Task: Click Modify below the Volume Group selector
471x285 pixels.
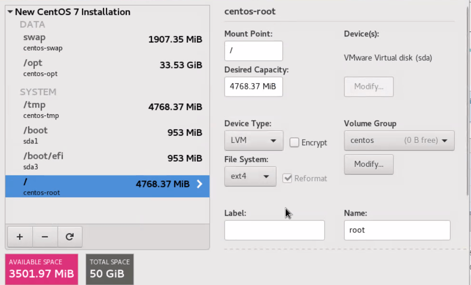Action: [369, 164]
